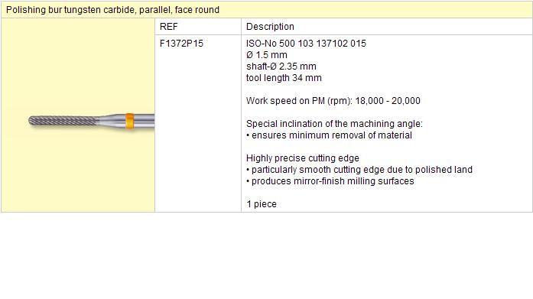Select 'ensures minimum removal of material' bullet
This screenshot has width=533, height=299.
329,135
